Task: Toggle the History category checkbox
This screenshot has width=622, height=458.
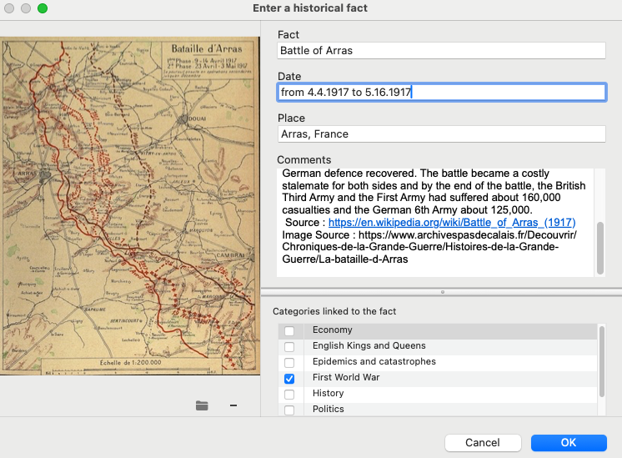Action: [x=289, y=394]
